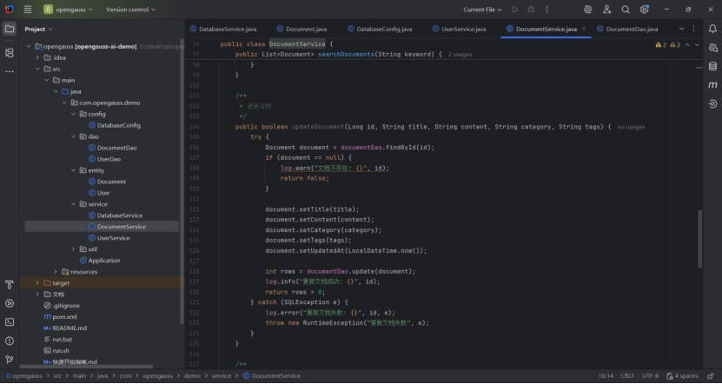Open the Project tool window icon

(10, 29)
